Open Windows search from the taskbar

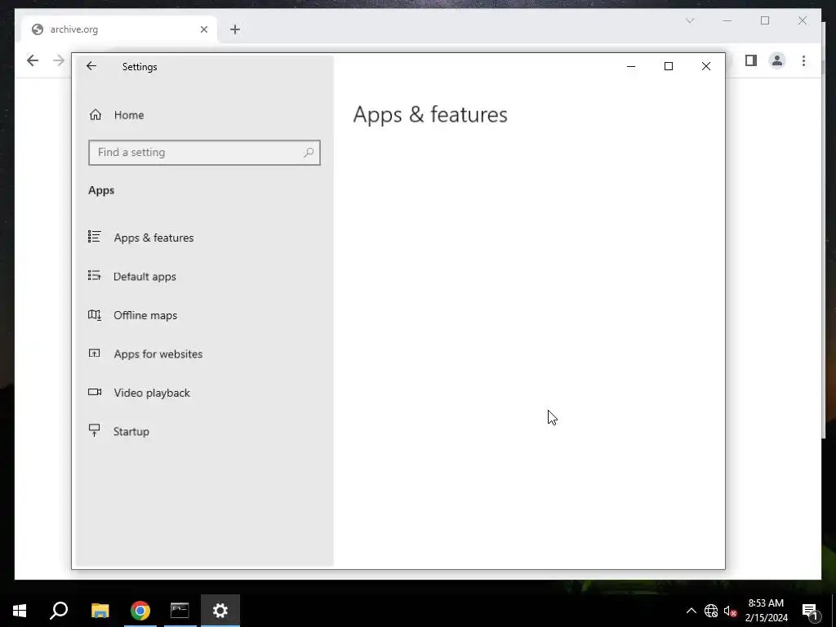click(59, 611)
